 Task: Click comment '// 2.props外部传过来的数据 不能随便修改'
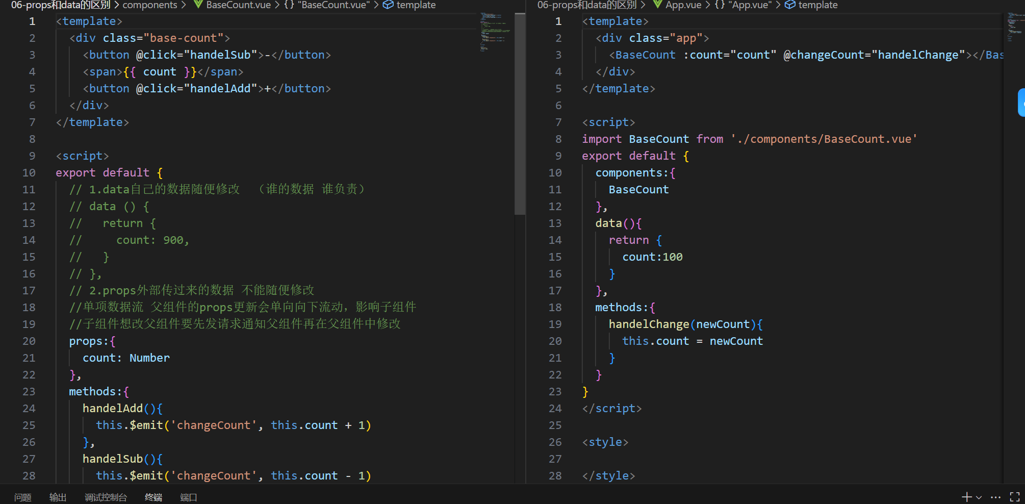coord(192,291)
